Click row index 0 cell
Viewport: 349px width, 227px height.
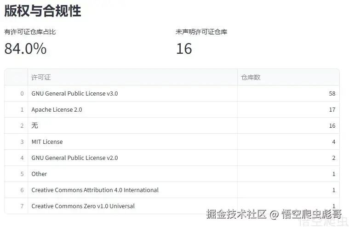(16, 93)
